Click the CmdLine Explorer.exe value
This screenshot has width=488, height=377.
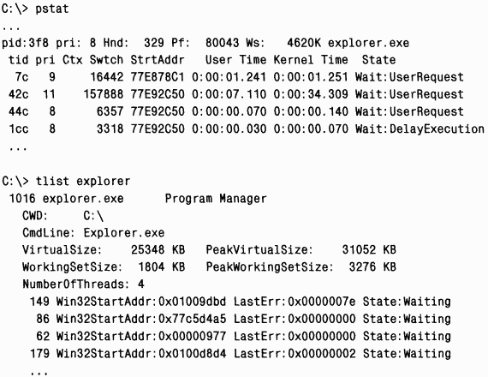124,233
